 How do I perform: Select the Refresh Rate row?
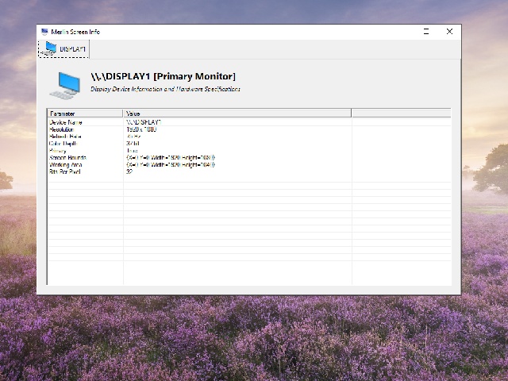tap(248, 137)
